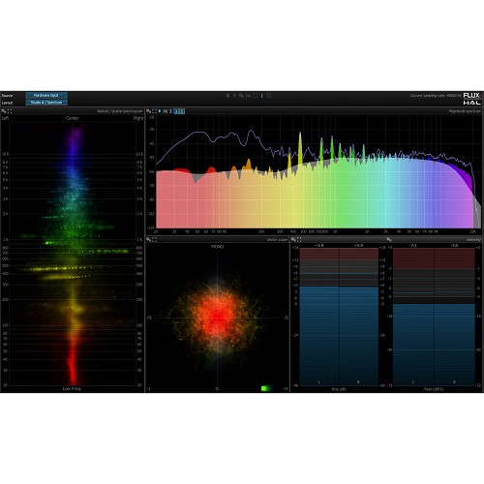Open the Hardware Input source dropdown

(46, 95)
